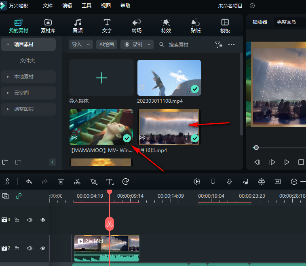Viewport: 306px width, 266px height.
Task: Open the more options ellipsis menu
Action: [232, 45]
